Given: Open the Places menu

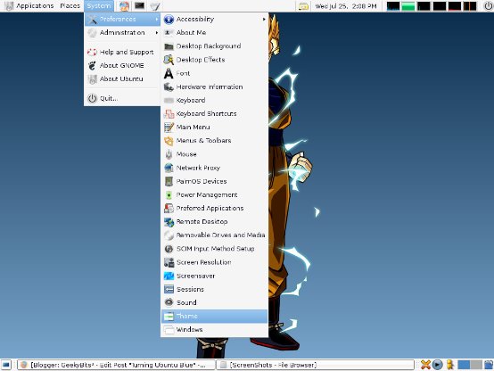Looking at the screenshot, I should (x=70, y=5).
